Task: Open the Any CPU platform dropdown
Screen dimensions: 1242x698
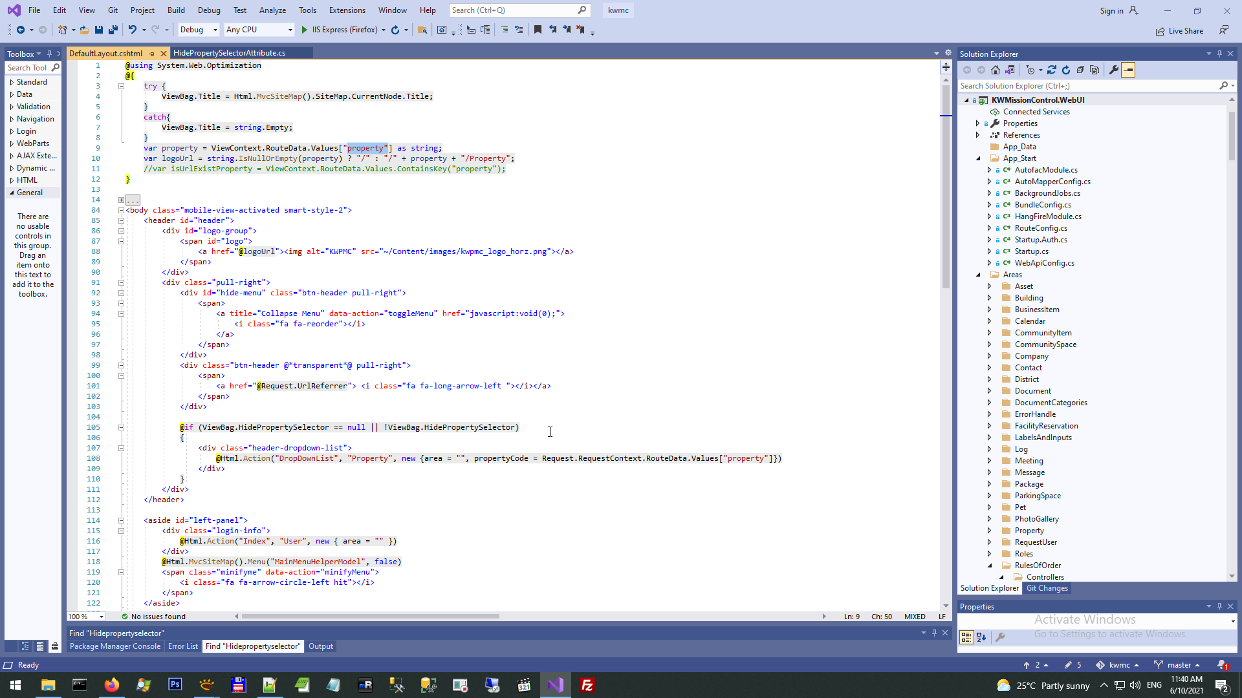Action: tap(289, 30)
